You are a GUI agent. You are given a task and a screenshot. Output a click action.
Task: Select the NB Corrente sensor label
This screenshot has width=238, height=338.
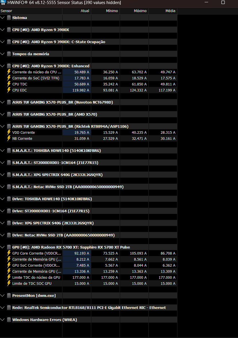coord(22,138)
